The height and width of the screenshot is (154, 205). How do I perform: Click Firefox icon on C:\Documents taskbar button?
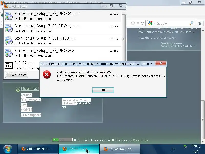pyautogui.click(x=106, y=149)
